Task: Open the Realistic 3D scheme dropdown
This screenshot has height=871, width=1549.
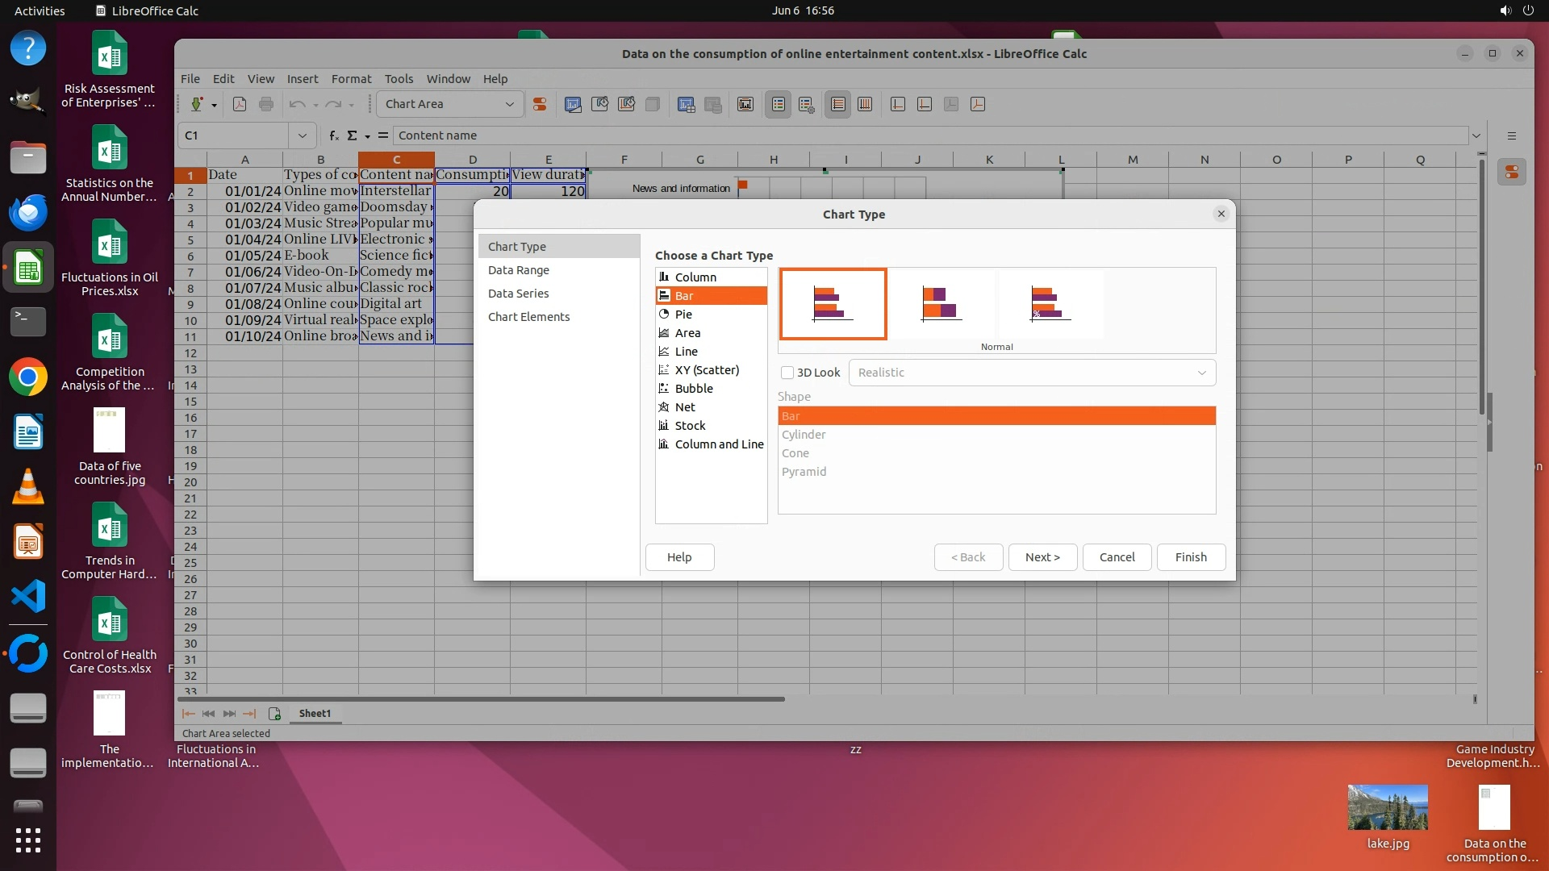Action: [1032, 373]
